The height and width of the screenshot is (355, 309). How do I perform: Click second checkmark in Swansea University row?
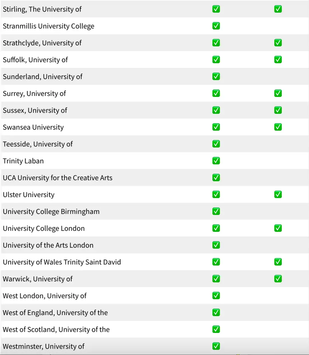click(278, 127)
